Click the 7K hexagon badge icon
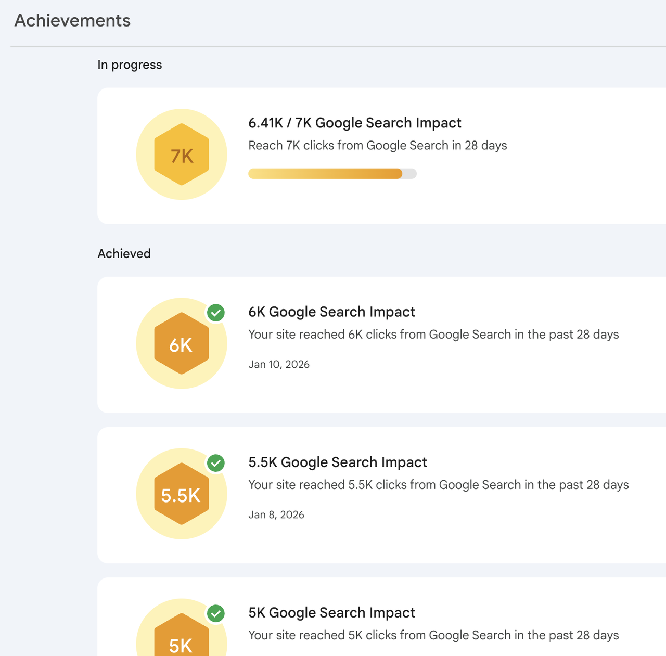Viewport: 666px width, 656px height. coord(182,155)
